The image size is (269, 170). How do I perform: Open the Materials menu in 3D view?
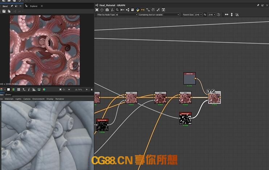tap(9, 99)
